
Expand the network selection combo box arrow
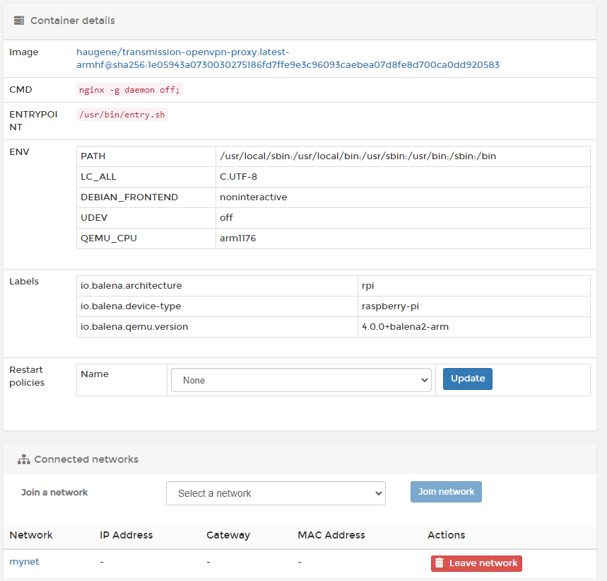[x=377, y=493]
